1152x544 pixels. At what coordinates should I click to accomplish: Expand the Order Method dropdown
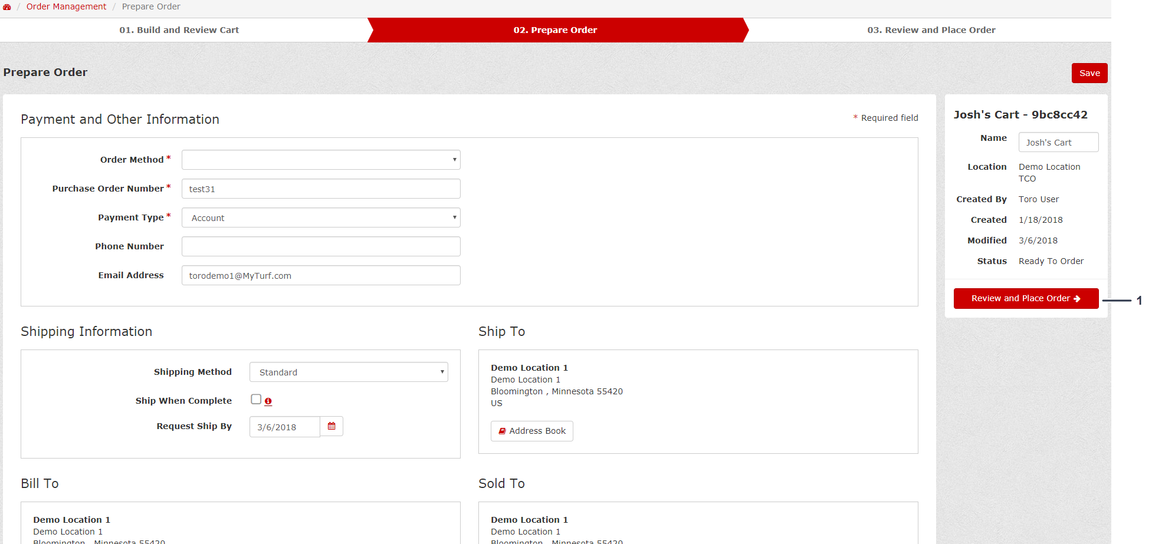tap(321, 160)
